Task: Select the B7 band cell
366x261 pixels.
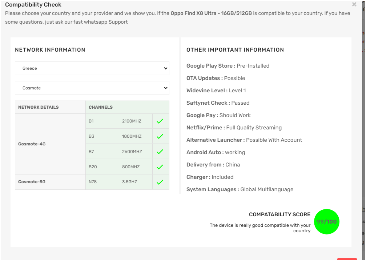Action: pyautogui.click(x=102, y=152)
